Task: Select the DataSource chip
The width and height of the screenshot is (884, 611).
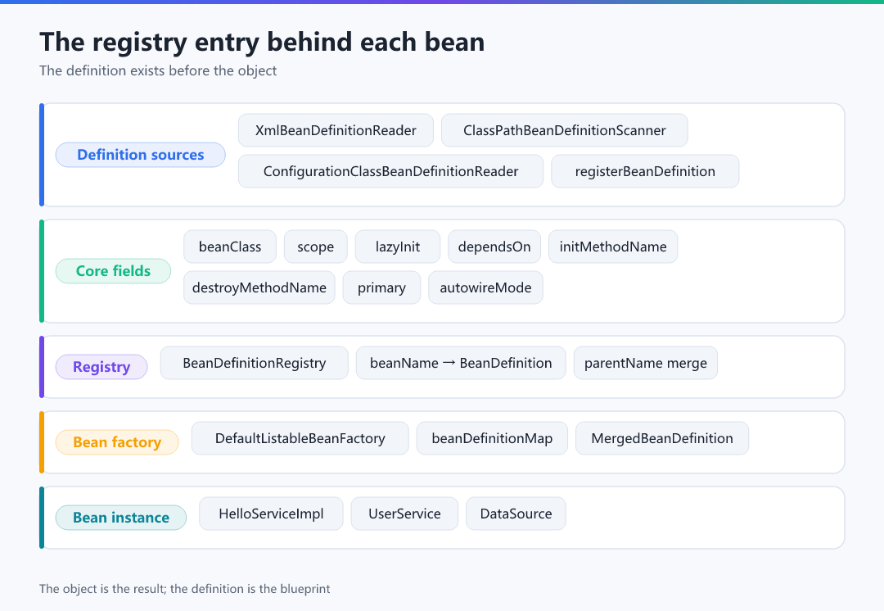Action: click(x=516, y=514)
